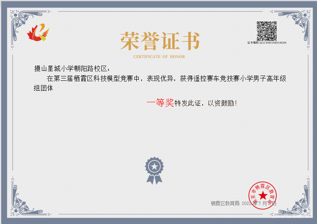The image size is (317, 224).
Task: Click the red and orange swan logo
Action: pos(38,32)
